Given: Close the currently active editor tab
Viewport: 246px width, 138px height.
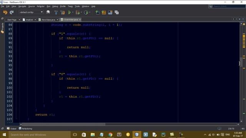Looking at the screenshot, I should tap(80, 20).
